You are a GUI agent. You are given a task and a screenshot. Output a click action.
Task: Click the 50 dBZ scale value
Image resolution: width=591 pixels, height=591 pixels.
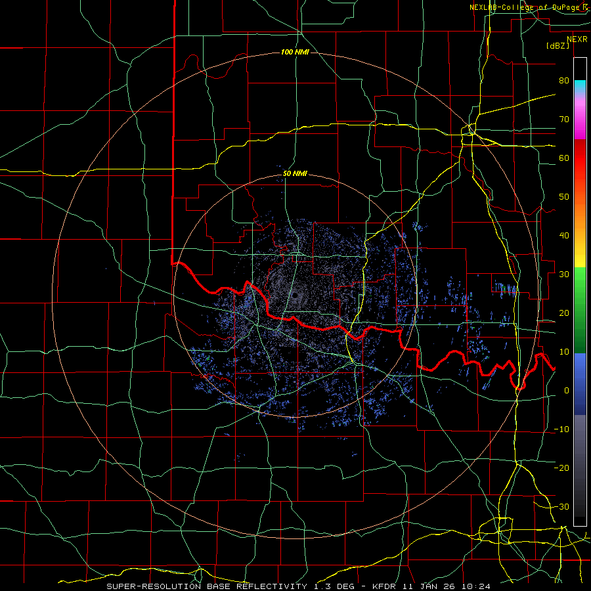click(x=564, y=197)
